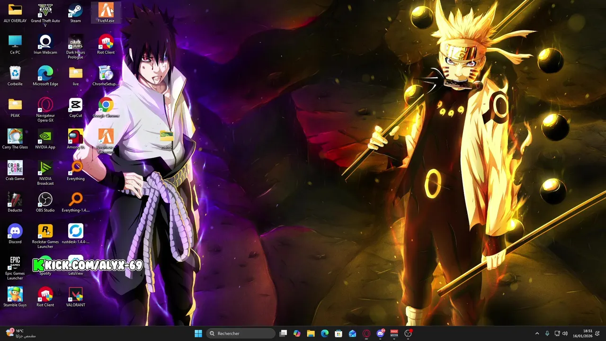Open the notifications bell icon

coord(598,333)
